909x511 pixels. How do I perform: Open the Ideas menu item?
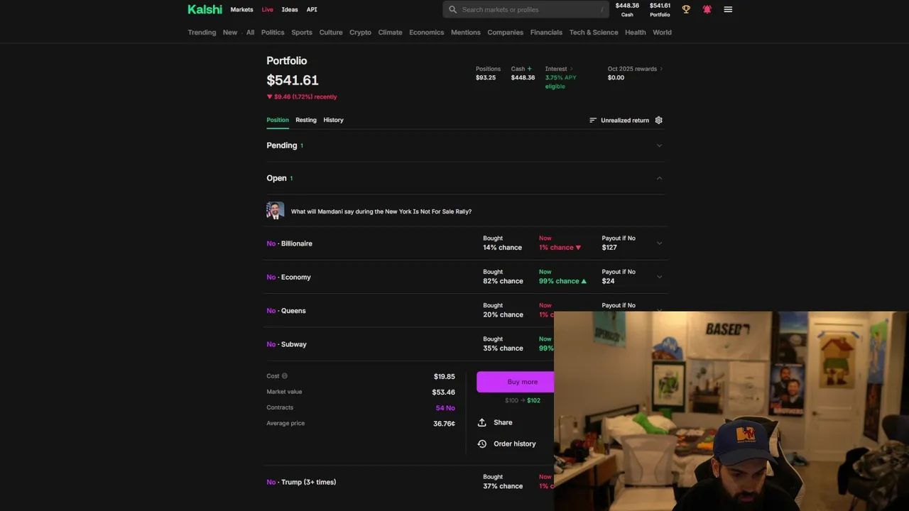(x=290, y=9)
